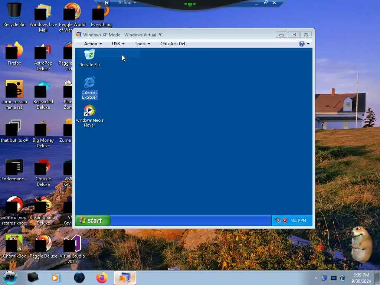Click the host tray Action Center flag icon
The height and width of the screenshot is (285, 380).
[x=324, y=278]
